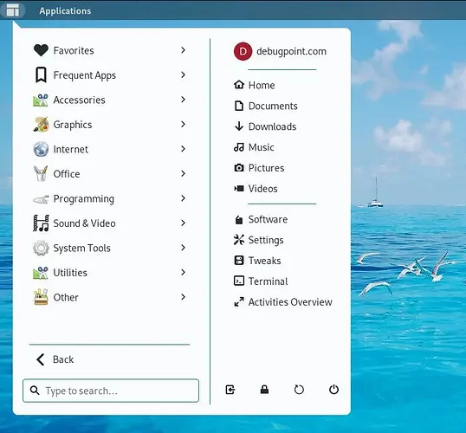466x433 pixels.
Task: Click the Software bag icon
Action: point(239,220)
